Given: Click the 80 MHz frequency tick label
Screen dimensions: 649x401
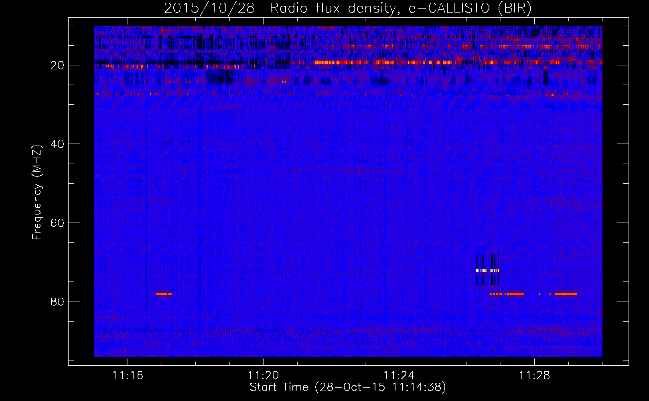Looking at the screenshot, I should coord(58,302).
